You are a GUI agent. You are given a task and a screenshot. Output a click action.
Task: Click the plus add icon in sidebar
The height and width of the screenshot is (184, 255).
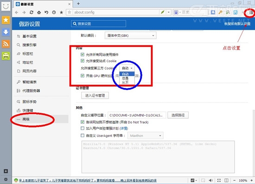point(6,171)
